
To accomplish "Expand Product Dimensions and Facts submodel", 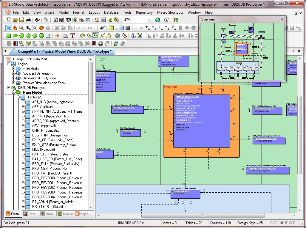I will [x=13, y=83].
